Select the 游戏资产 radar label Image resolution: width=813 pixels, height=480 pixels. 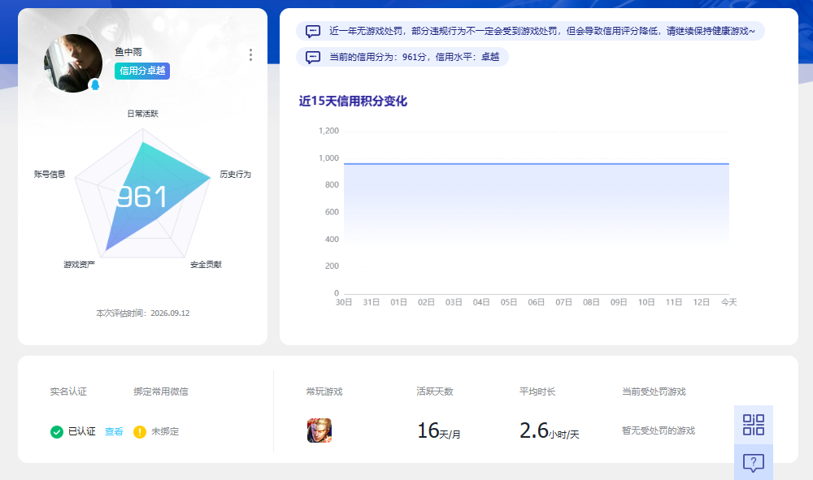(80, 265)
